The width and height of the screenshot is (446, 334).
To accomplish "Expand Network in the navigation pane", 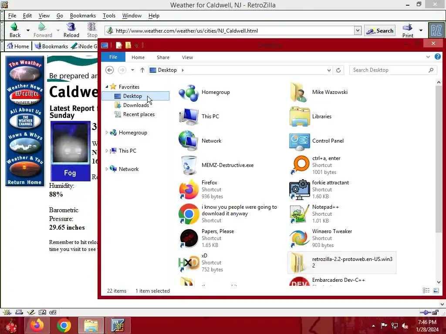I will (x=107, y=169).
